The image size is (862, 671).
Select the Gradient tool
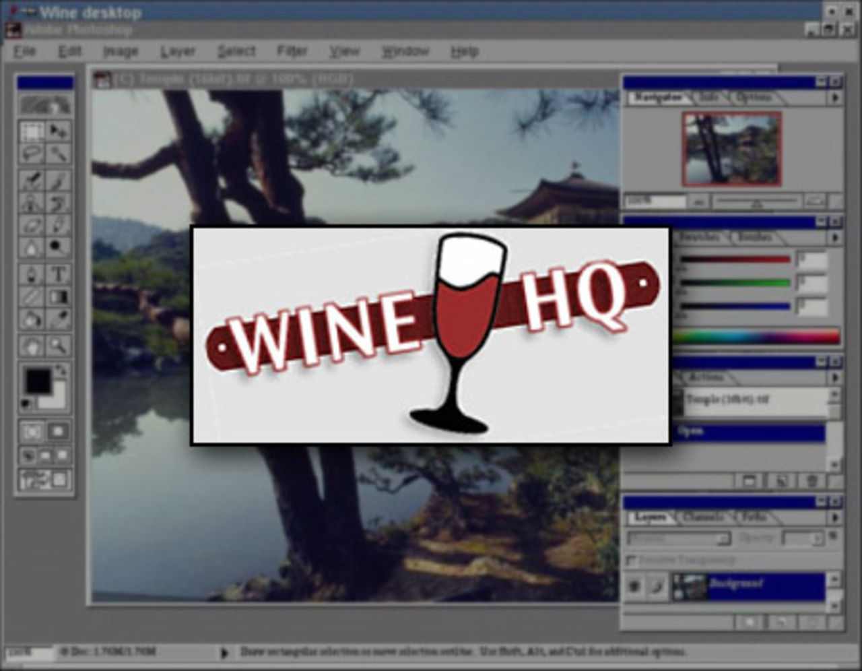point(57,296)
